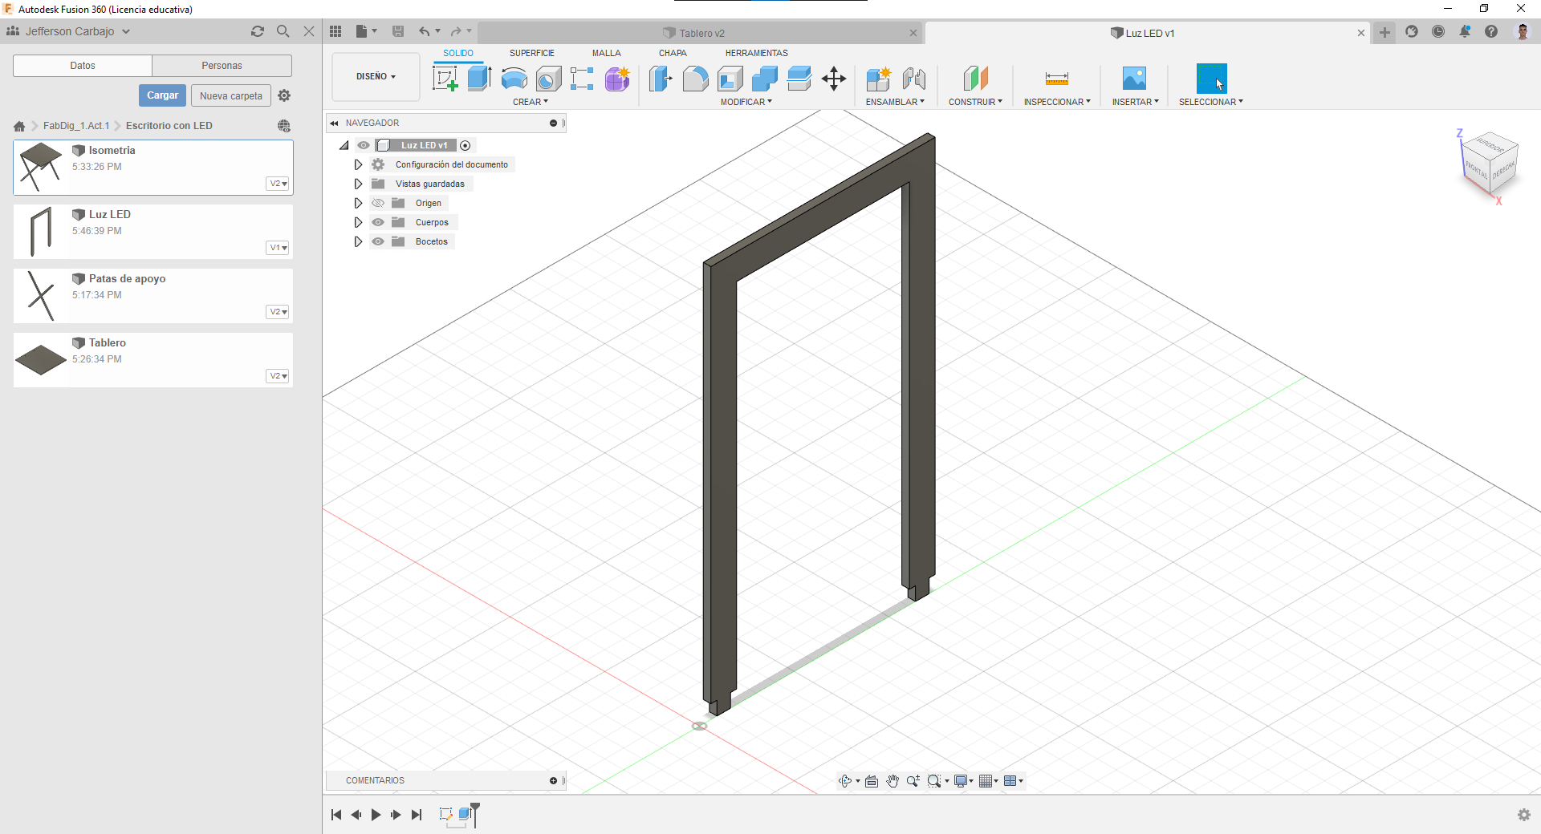Expand the Vistas guardadas node

tap(359, 184)
